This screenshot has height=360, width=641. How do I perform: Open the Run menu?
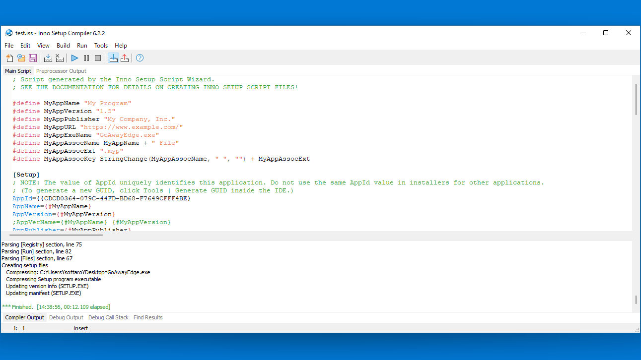click(82, 46)
